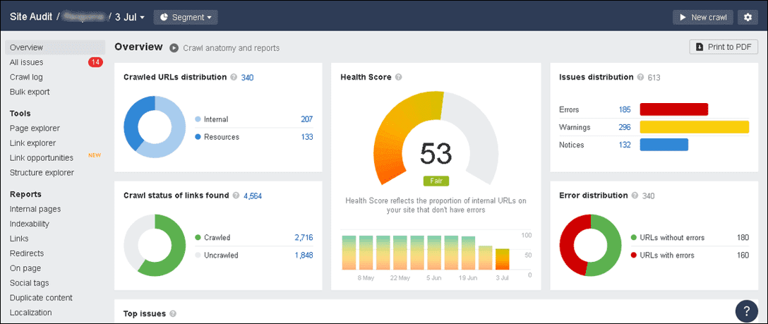Click the 3 Jul orange history bar
The width and height of the screenshot is (768, 324).
(502, 259)
